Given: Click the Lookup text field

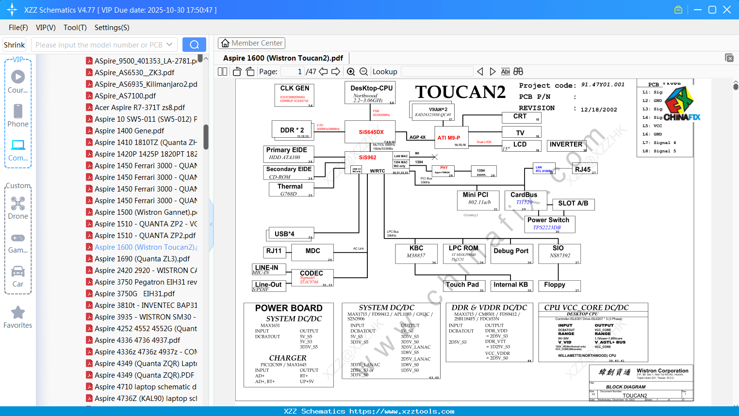Looking at the screenshot, I should (437, 71).
